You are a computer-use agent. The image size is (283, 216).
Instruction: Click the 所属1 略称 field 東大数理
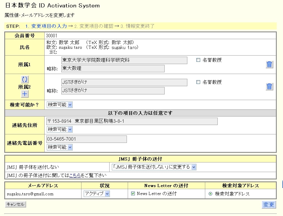coord(113,69)
